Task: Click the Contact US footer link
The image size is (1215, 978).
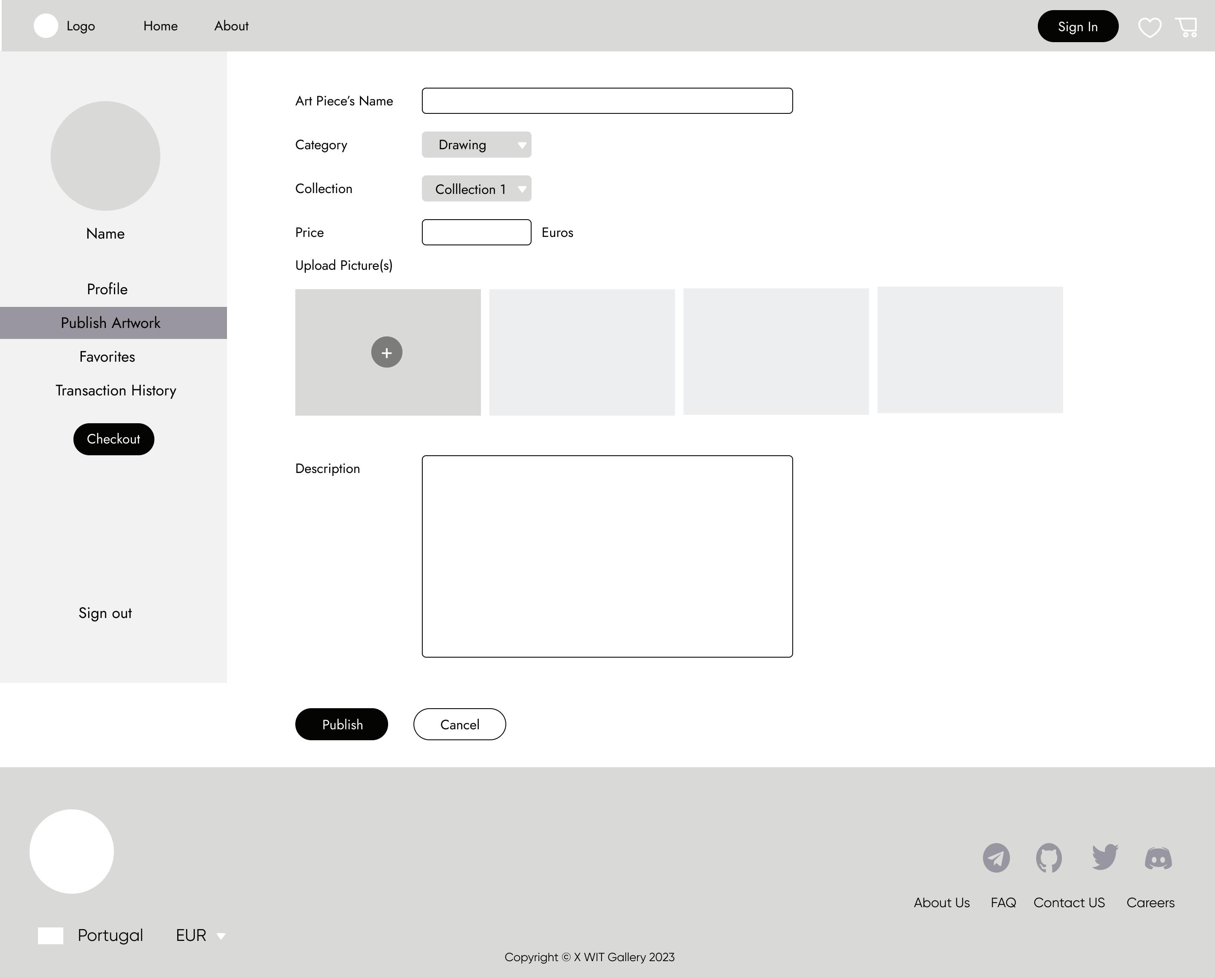Action: click(x=1069, y=903)
